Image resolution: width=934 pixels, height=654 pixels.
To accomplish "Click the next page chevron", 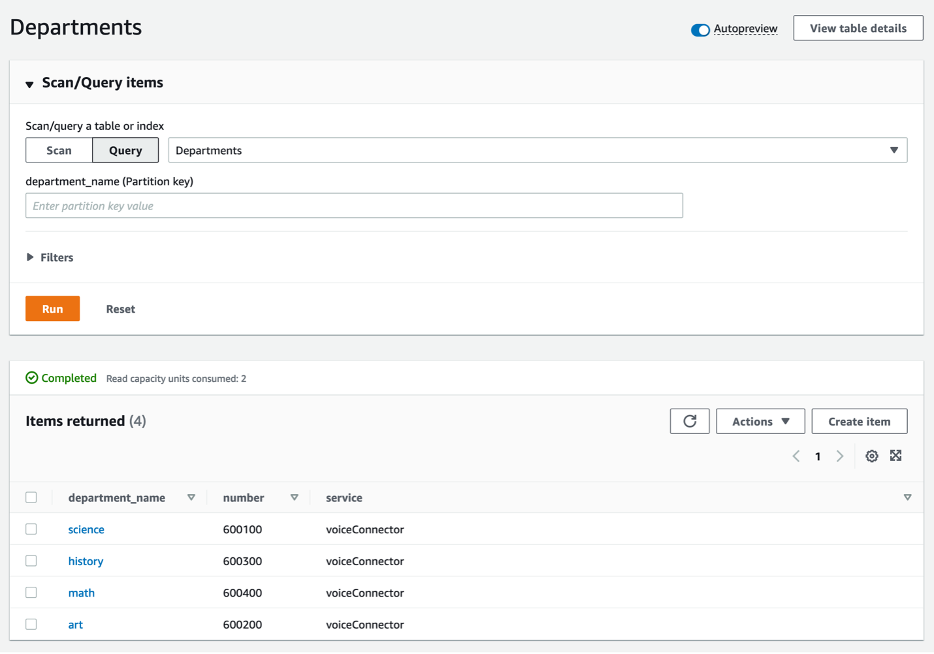I will click(x=840, y=456).
